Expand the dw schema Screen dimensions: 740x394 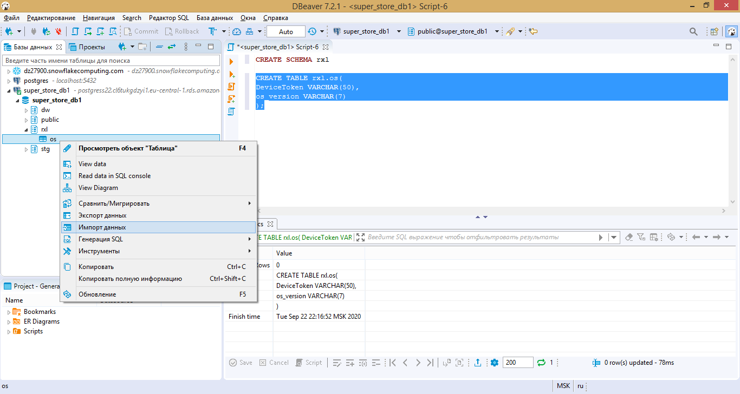(26, 110)
